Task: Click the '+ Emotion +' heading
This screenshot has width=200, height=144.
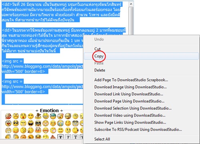Action: (x=49, y=111)
